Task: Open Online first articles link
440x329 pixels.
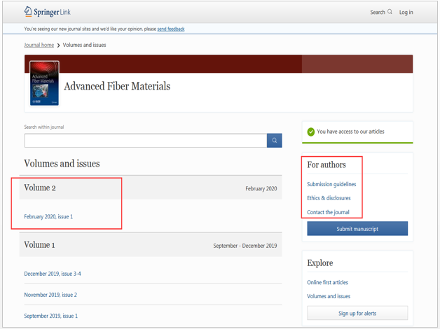Action: pos(327,282)
